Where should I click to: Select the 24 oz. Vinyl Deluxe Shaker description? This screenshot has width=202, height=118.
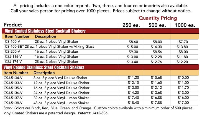click(x=61, y=93)
